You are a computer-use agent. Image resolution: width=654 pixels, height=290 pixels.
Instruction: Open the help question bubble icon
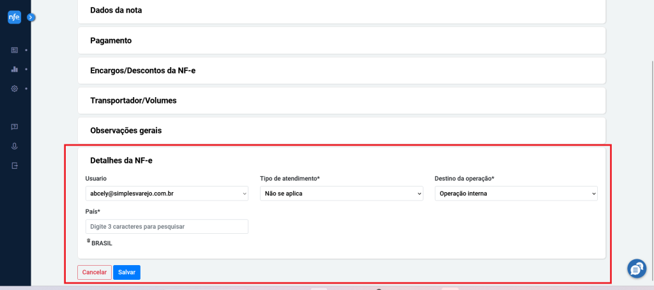(x=15, y=127)
